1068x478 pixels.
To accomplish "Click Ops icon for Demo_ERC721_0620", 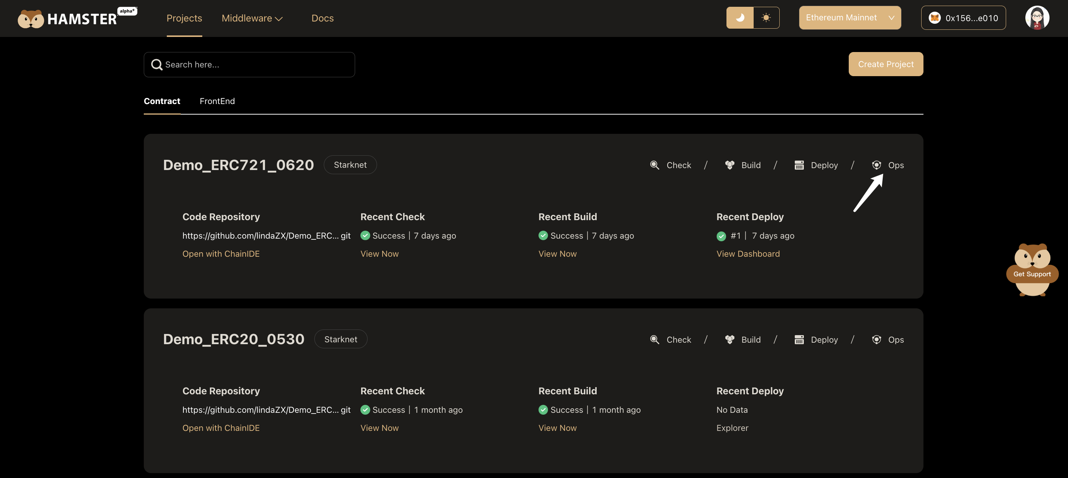I will 876,165.
